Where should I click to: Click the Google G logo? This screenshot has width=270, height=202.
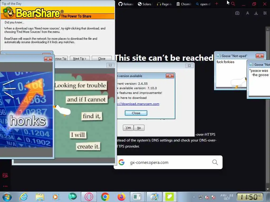click(121, 162)
